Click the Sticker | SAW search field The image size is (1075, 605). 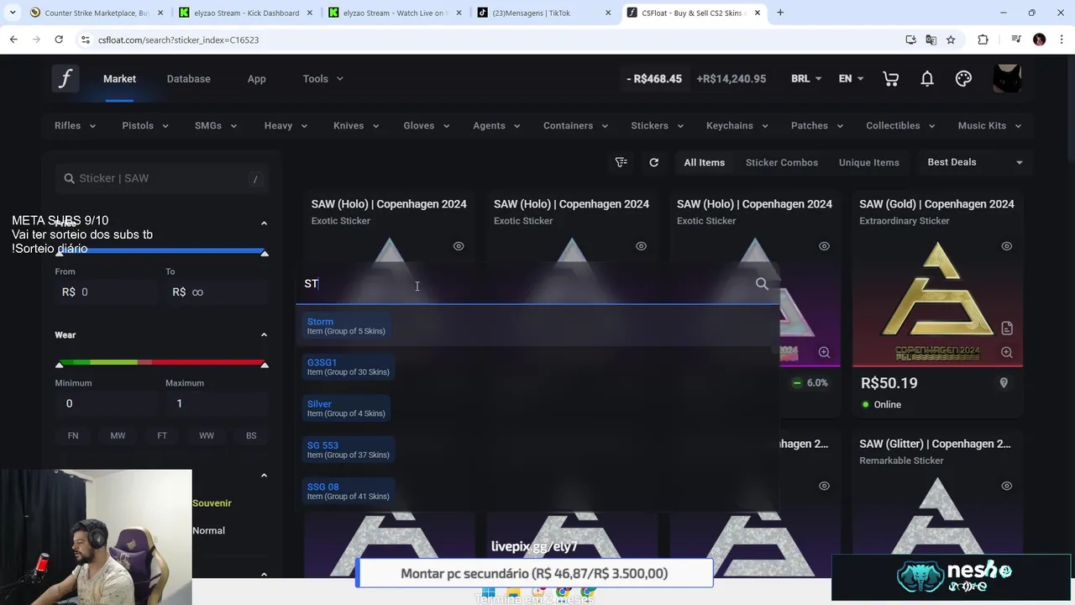[x=162, y=178]
